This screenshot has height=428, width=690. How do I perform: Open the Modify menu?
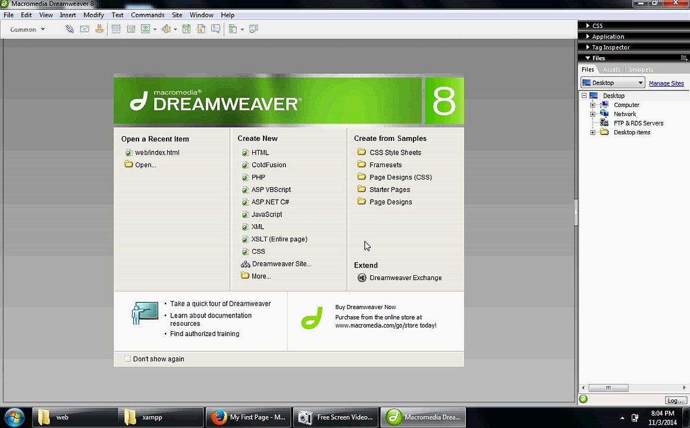tap(94, 15)
